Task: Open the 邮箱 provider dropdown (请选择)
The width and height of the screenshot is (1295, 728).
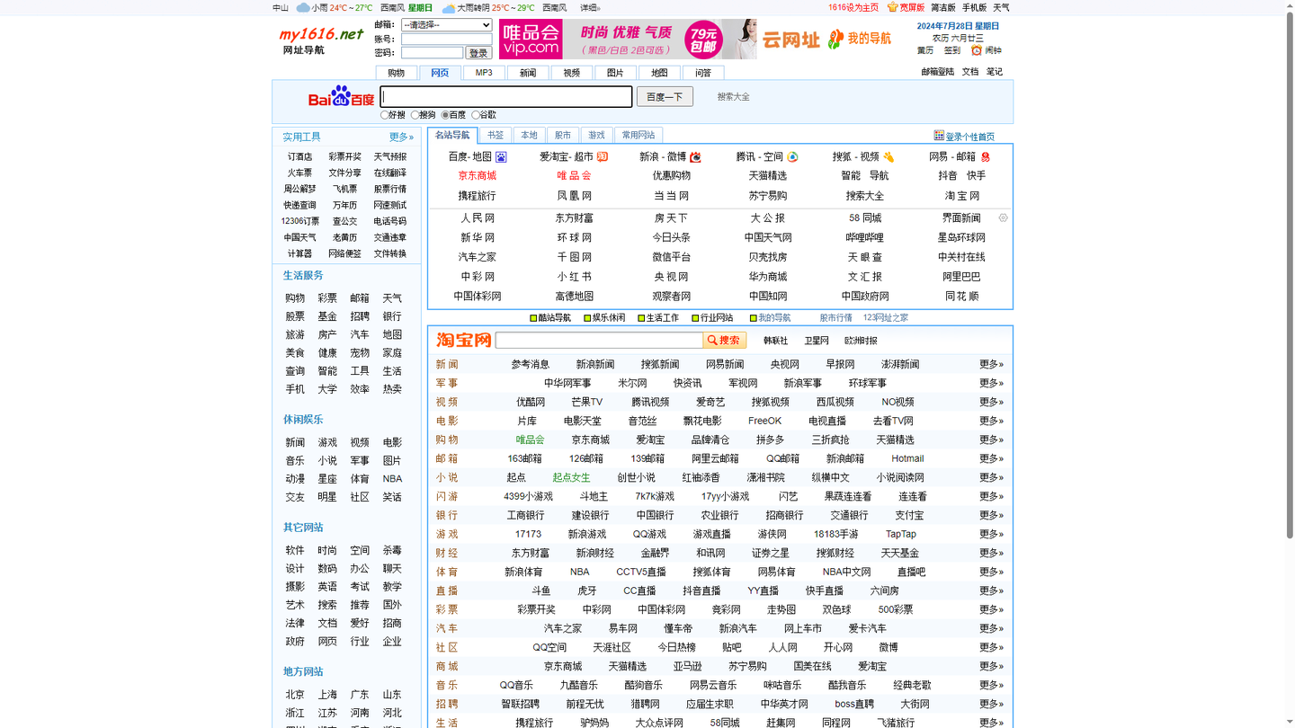Action: (447, 25)
